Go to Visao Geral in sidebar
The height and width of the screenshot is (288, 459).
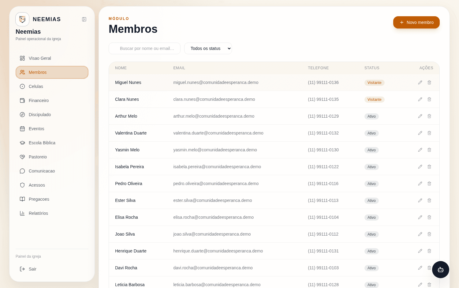52,58
